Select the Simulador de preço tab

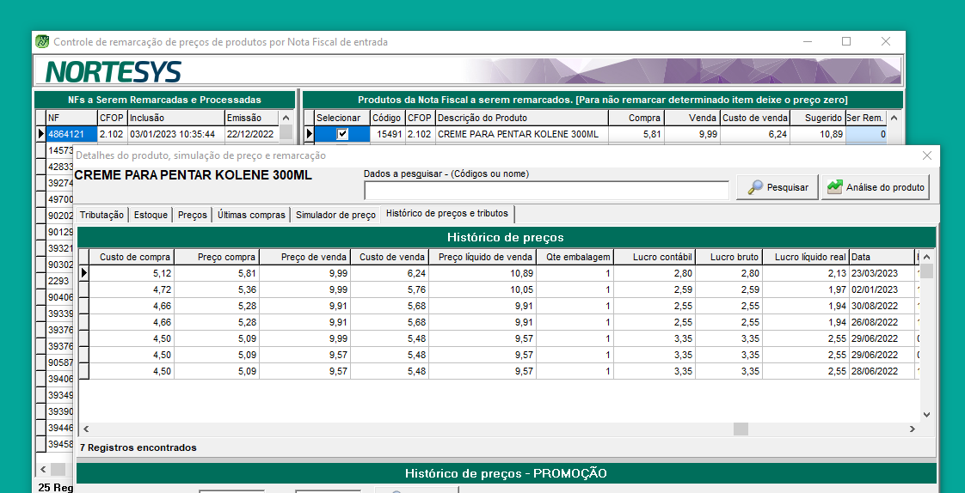coord(335,215)
